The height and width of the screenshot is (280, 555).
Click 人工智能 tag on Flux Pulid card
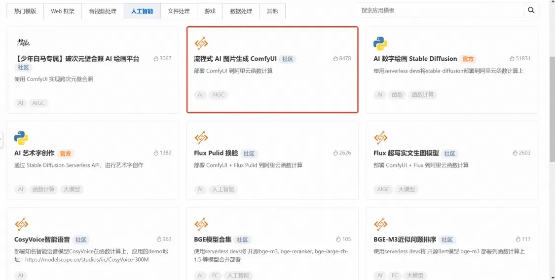222,189
